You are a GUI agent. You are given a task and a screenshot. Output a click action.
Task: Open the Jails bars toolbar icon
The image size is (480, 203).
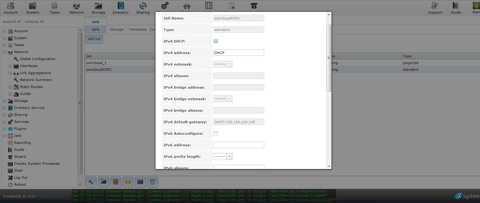coord(209,6)
